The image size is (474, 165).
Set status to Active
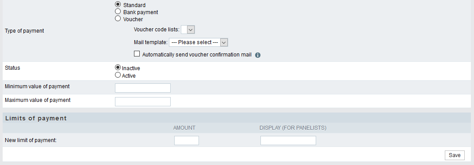118,75
